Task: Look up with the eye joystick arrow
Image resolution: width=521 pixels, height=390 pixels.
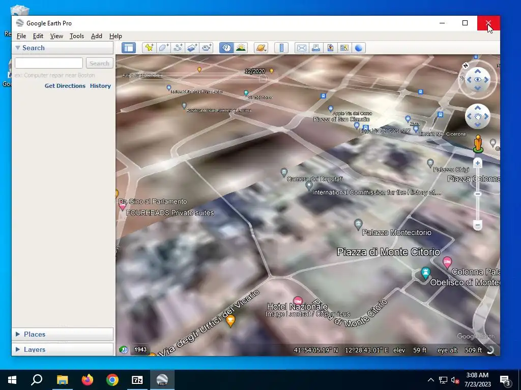Action: point(477,71)
